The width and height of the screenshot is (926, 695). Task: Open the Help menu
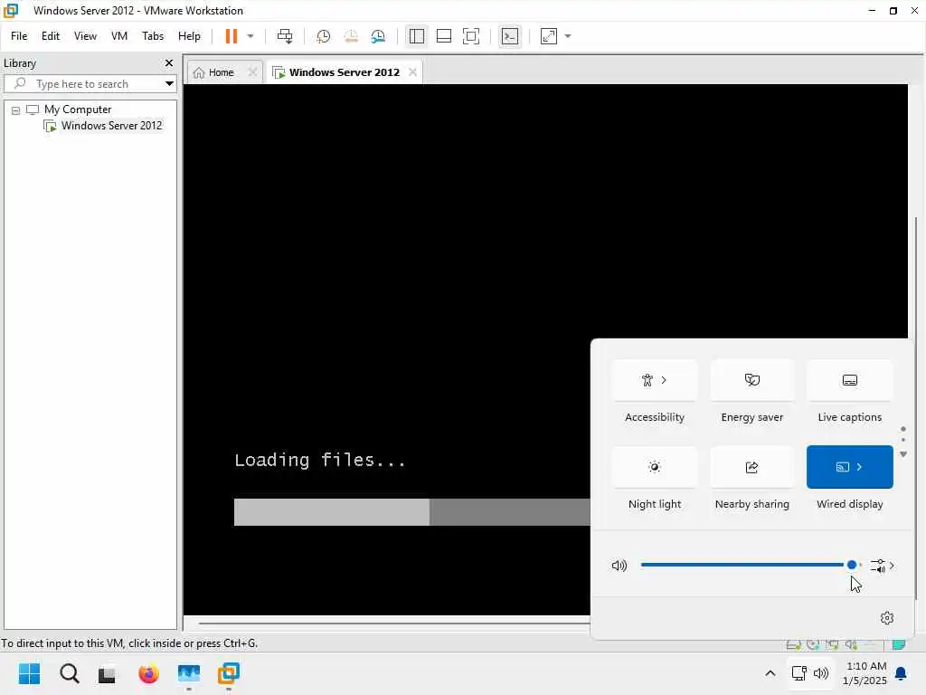189,36
